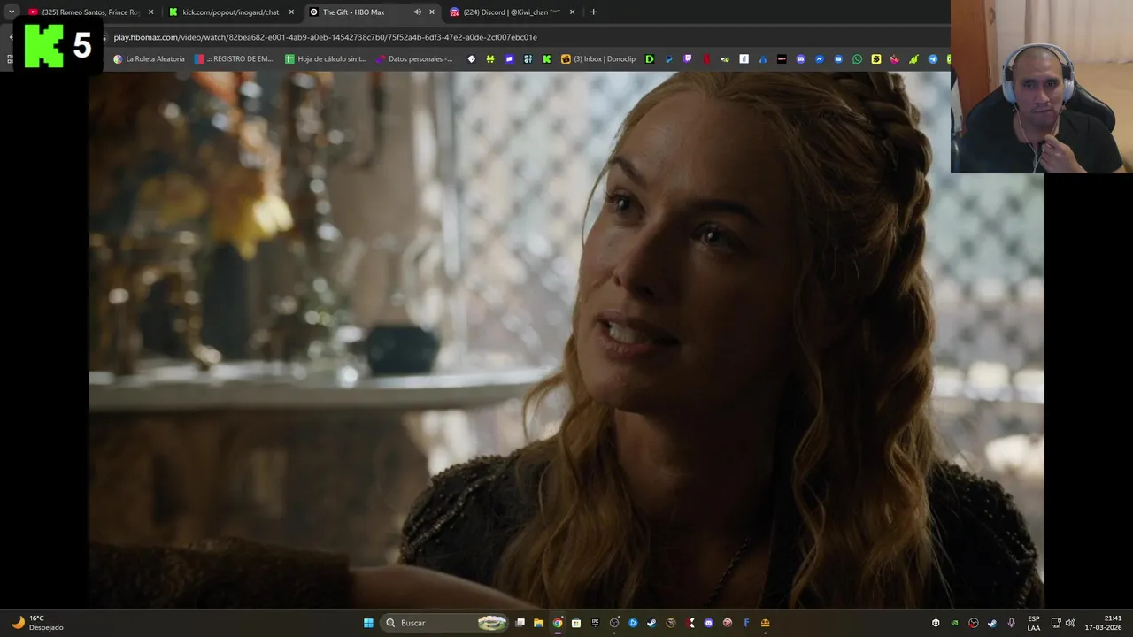The width and height of the screenshot is (1133, 637).
Task: Click the paused HBO Max video frame
Action: click(566, 340)
